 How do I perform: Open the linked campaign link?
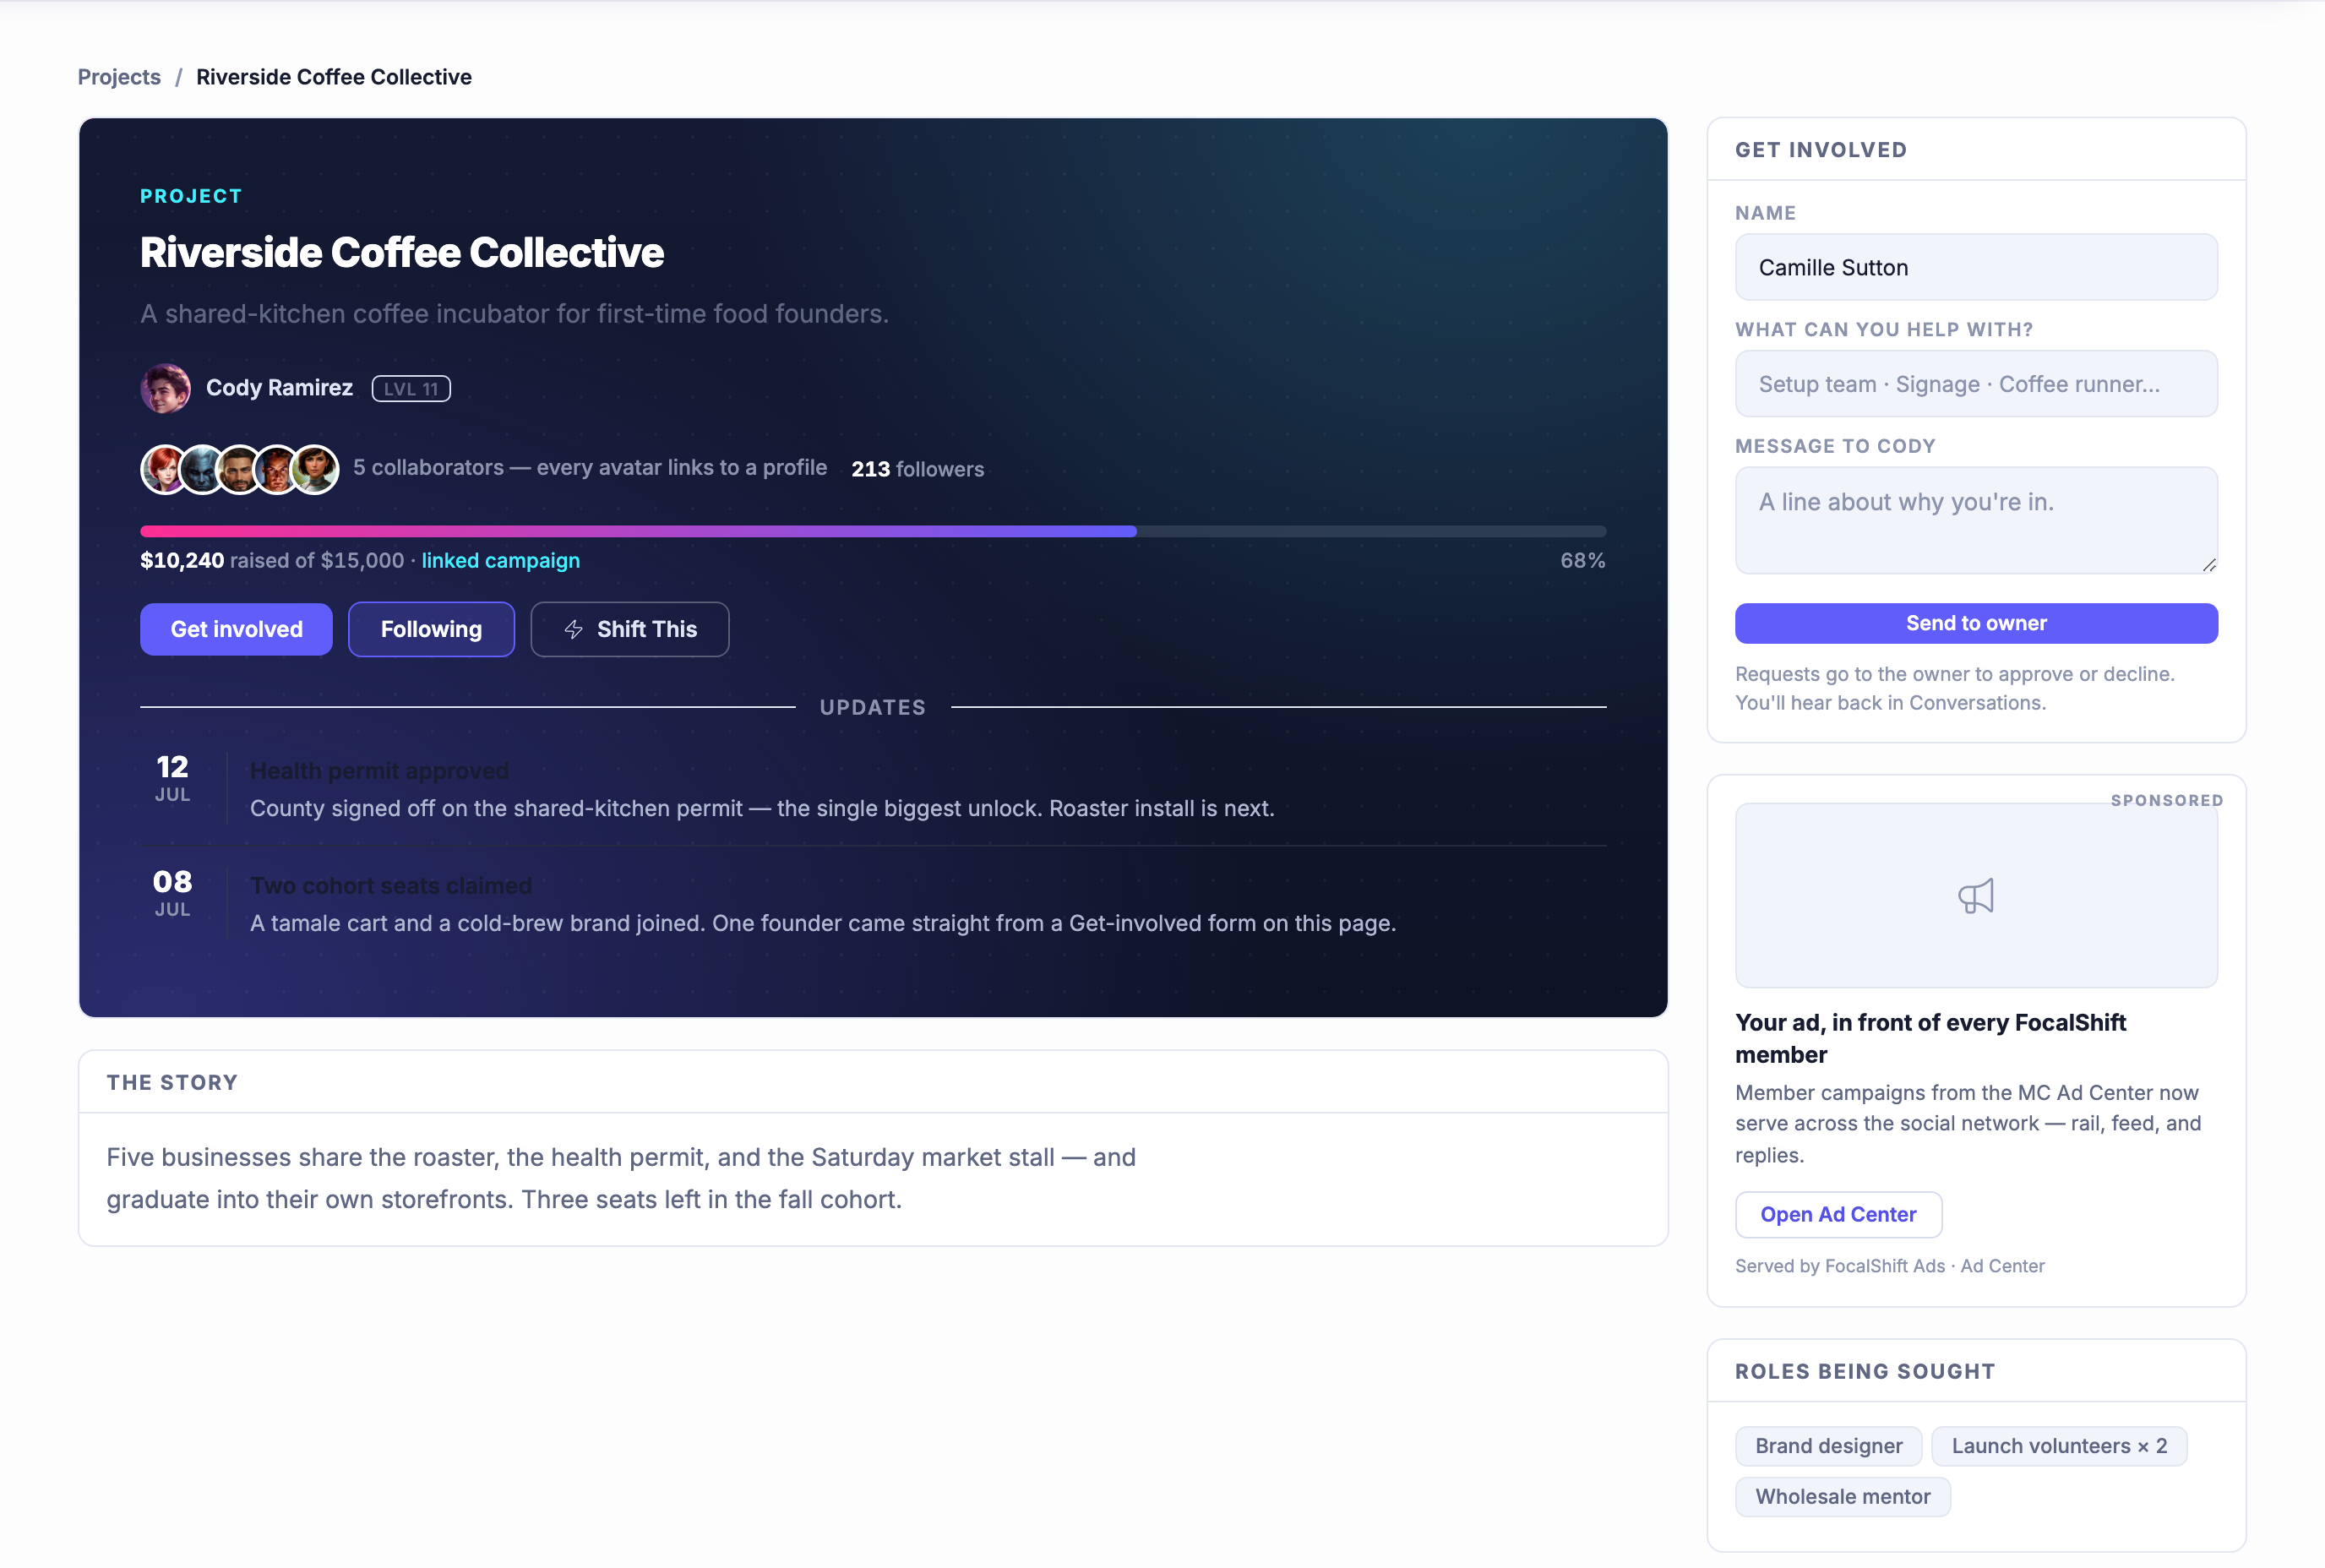[x=500, y=560]
